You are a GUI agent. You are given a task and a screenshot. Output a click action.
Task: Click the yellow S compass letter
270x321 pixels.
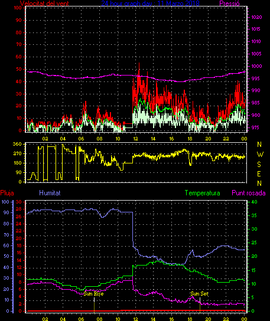259,164
